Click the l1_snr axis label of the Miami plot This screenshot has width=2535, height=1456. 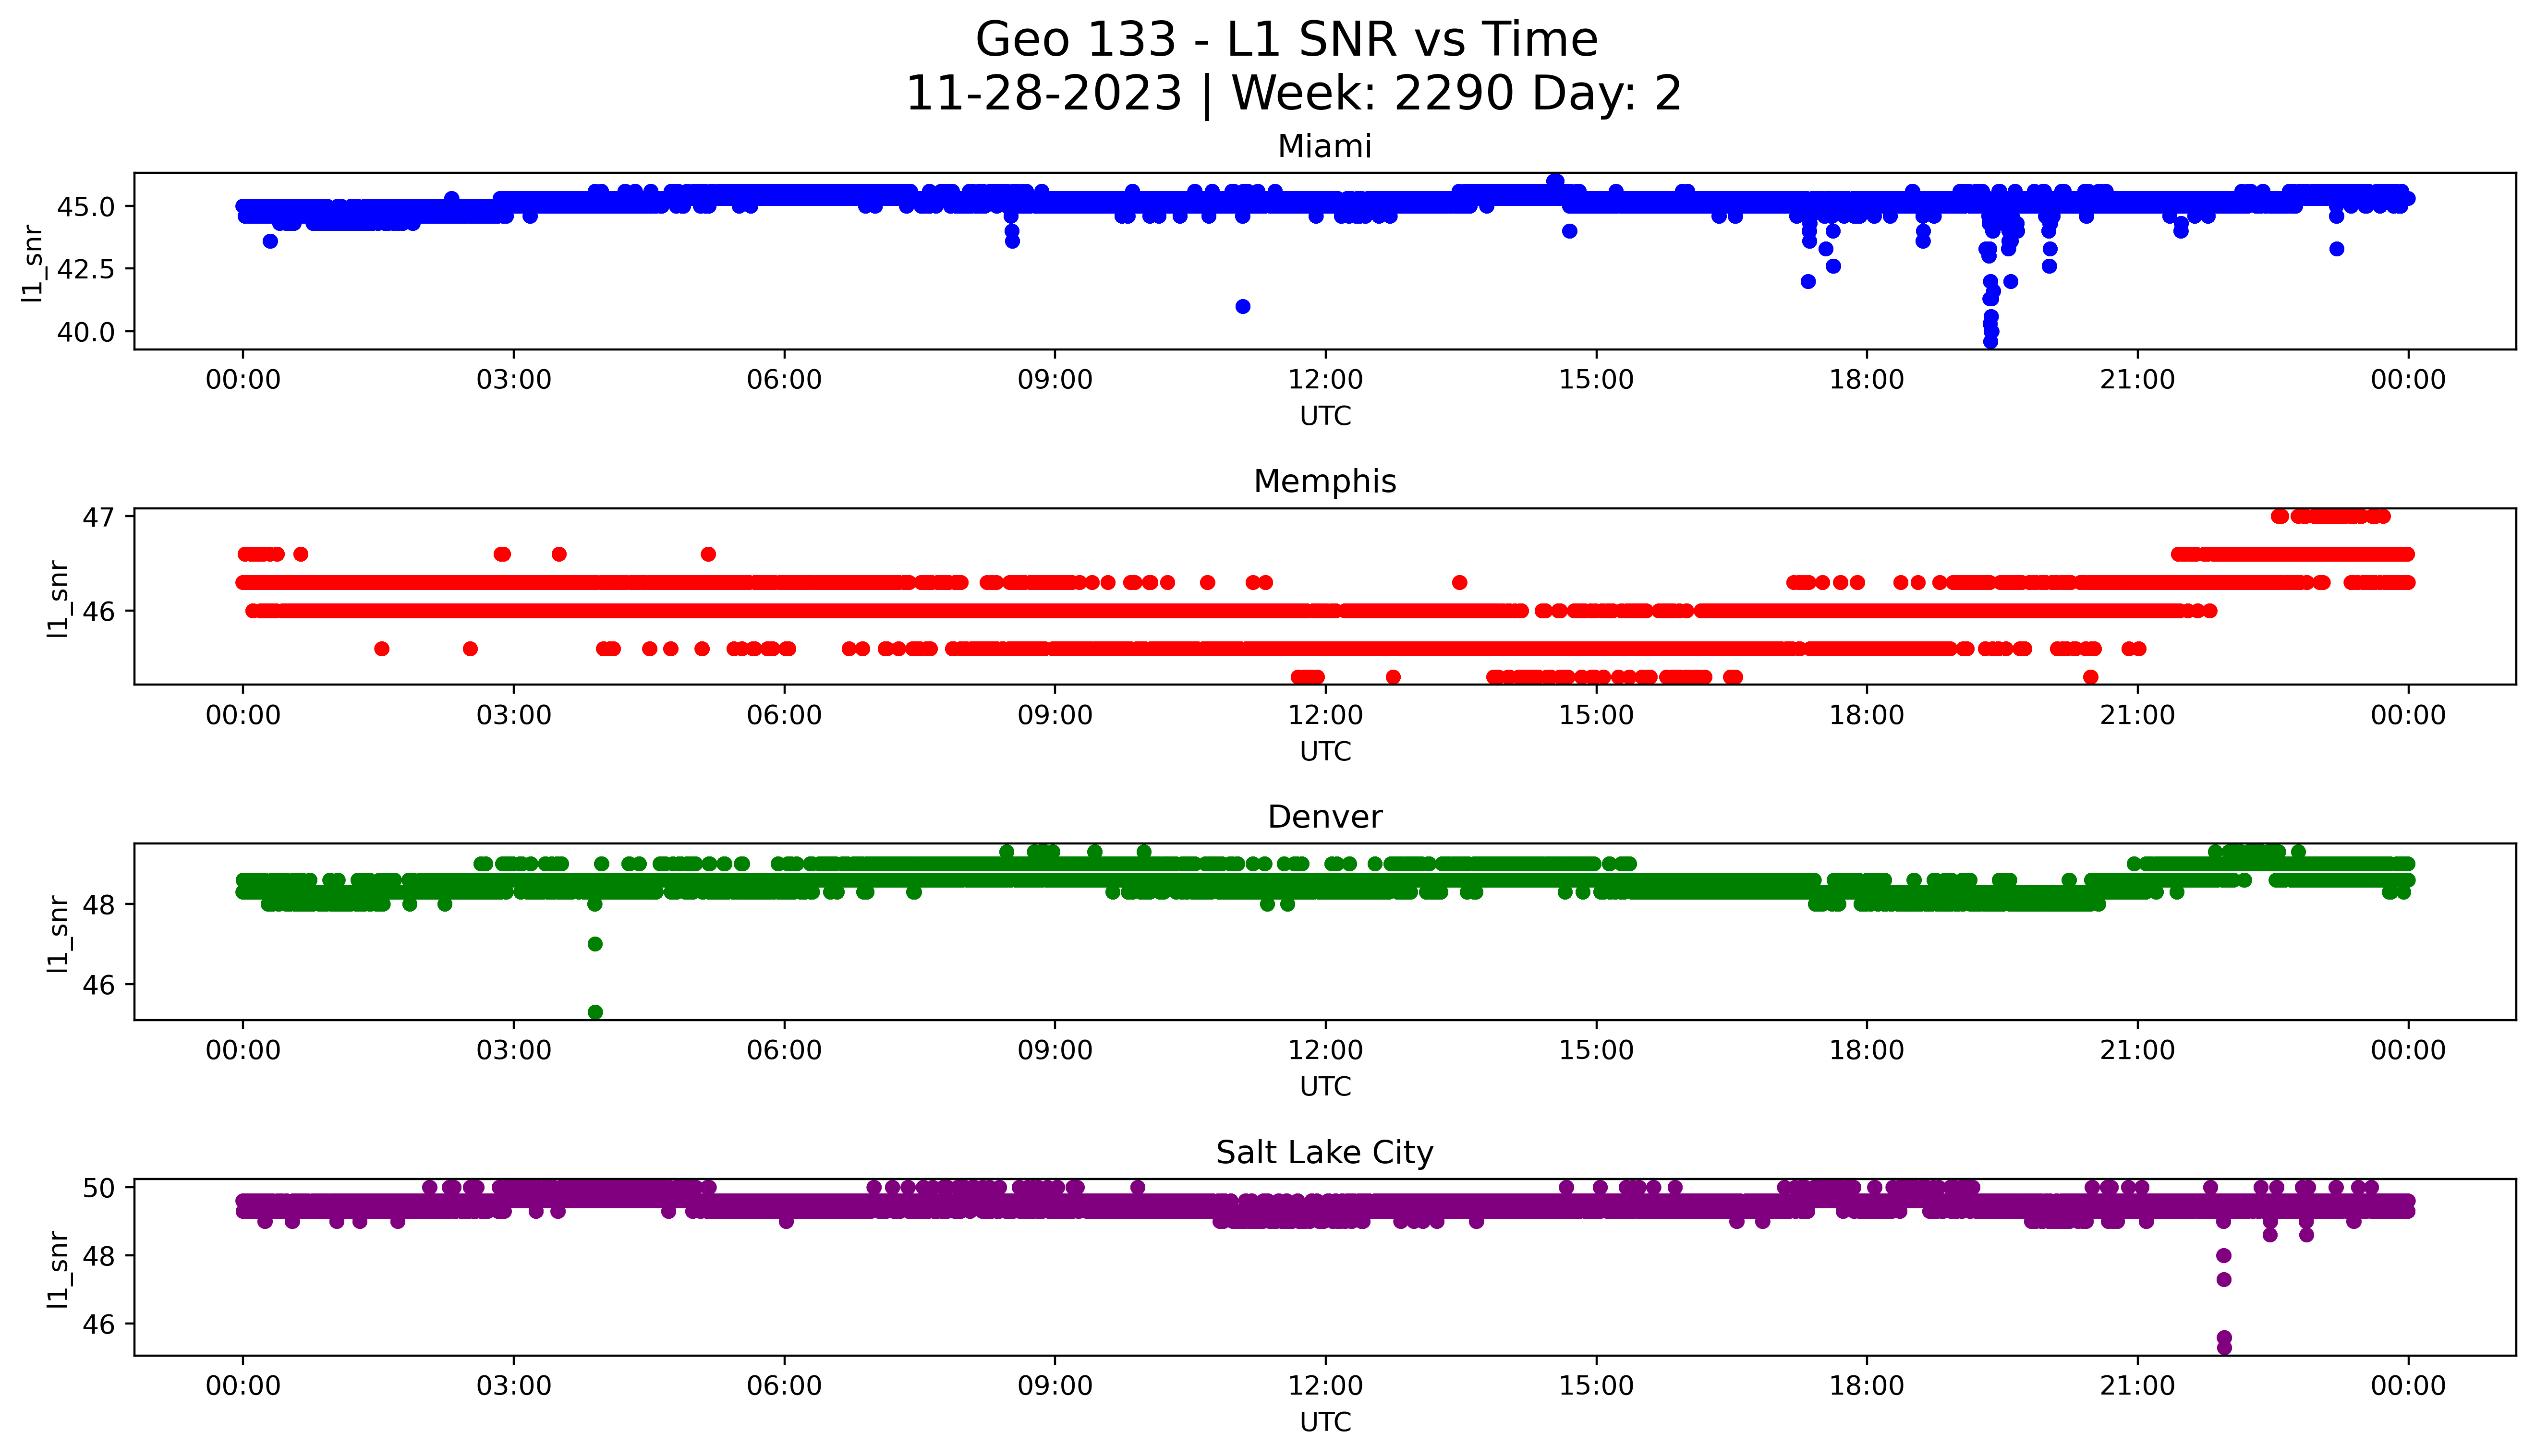click(34, 263)
